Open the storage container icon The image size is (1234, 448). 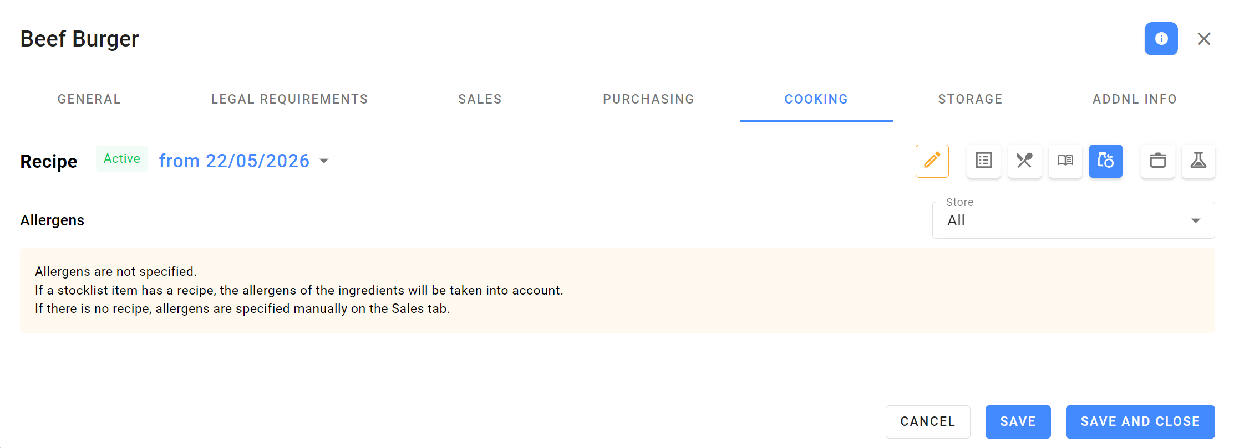pos(1158,161)
